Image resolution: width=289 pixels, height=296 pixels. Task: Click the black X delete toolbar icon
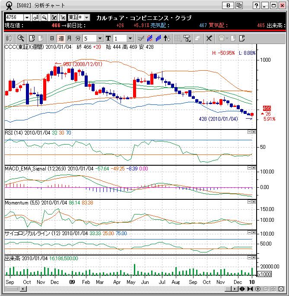click(209, 38)
